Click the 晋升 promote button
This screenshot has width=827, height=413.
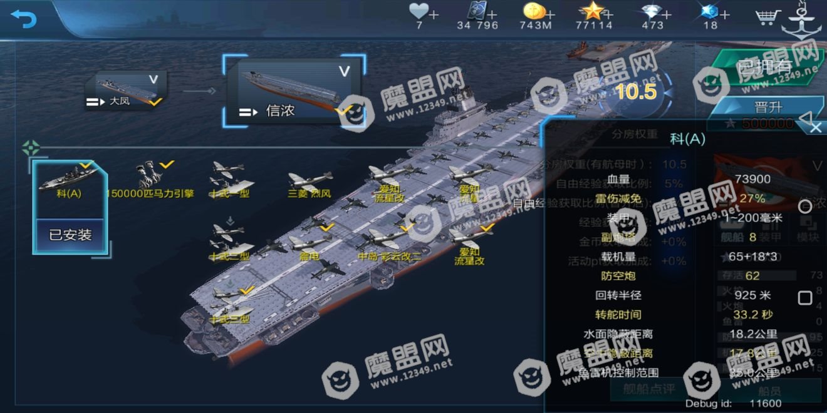768,107
